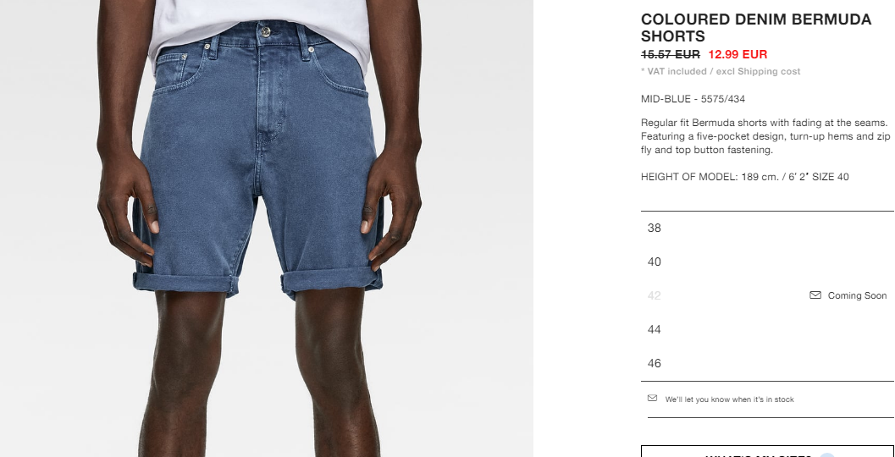
Task: Click the envelope icon beside Coming Soon
Action: (x=815, y=295)
